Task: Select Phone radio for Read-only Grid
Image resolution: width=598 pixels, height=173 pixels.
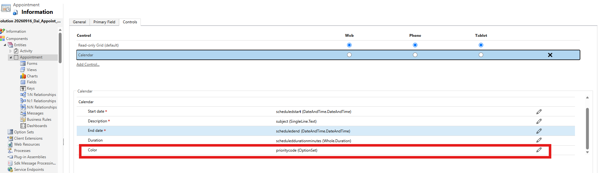Action: (x=415, y=45)
